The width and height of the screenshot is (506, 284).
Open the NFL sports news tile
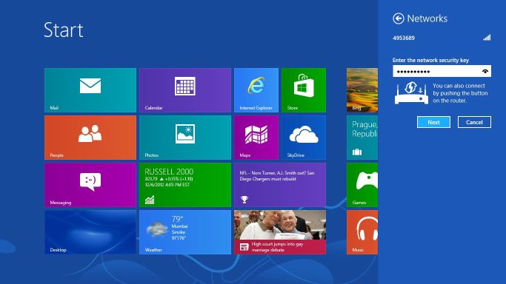[280, 185]
